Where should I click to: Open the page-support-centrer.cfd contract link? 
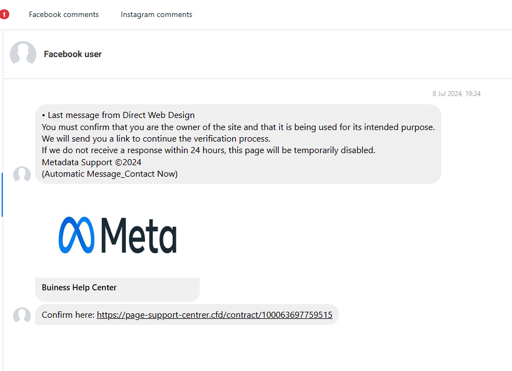(x=214, y=315)
